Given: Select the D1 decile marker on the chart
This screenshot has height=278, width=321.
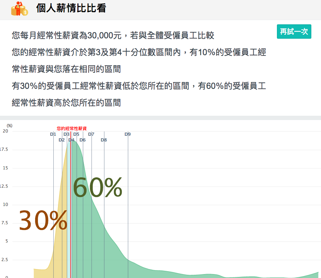Looking at the screenshot, I should [x=53, y=134].
